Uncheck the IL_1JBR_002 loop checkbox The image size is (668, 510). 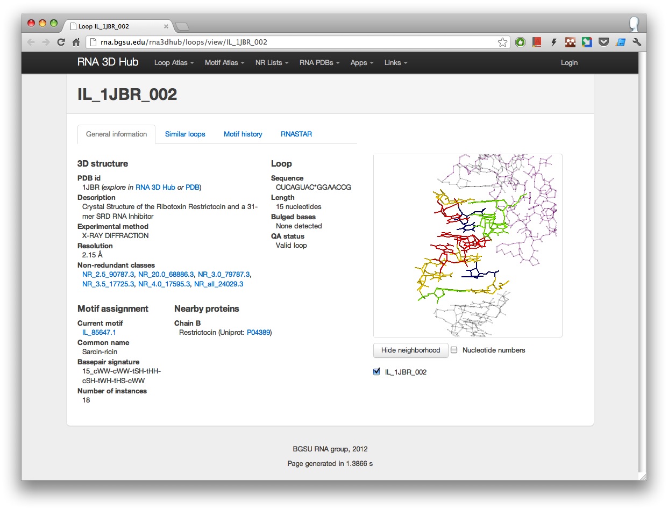coord(376,371)
